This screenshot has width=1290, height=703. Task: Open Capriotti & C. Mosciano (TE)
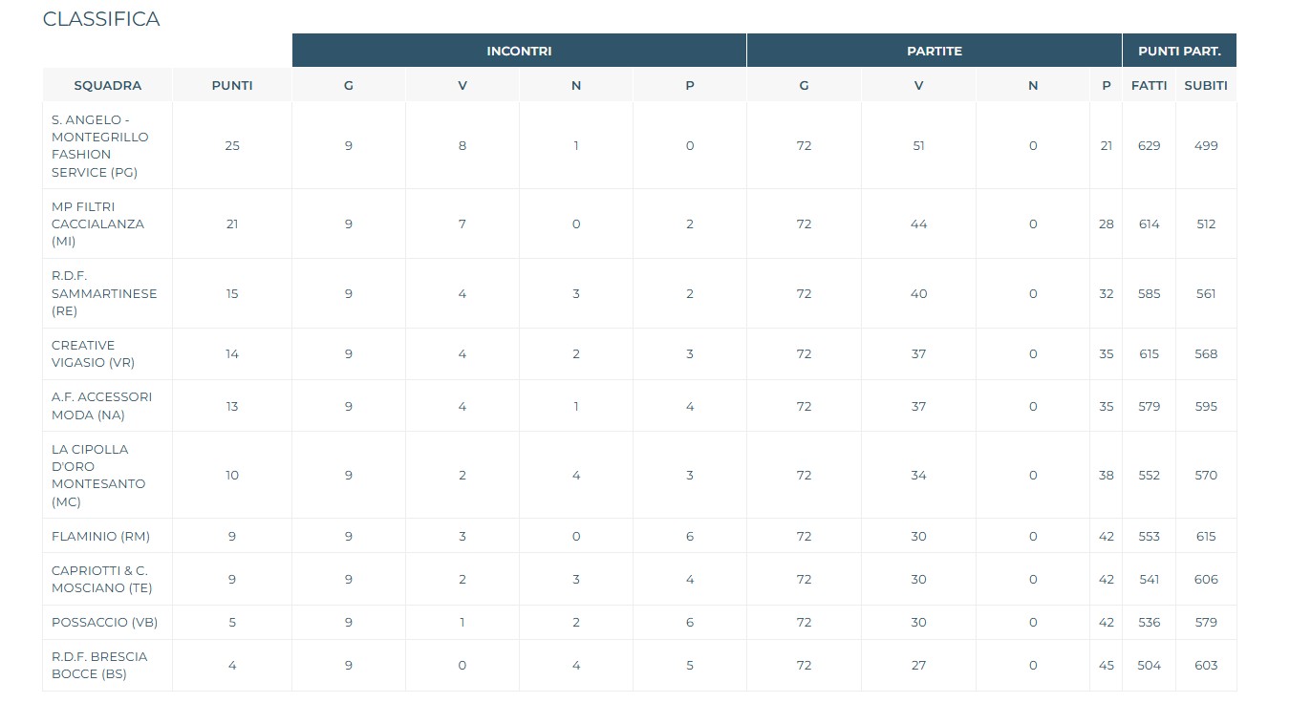pyautogui.click(x=101, y=579)
